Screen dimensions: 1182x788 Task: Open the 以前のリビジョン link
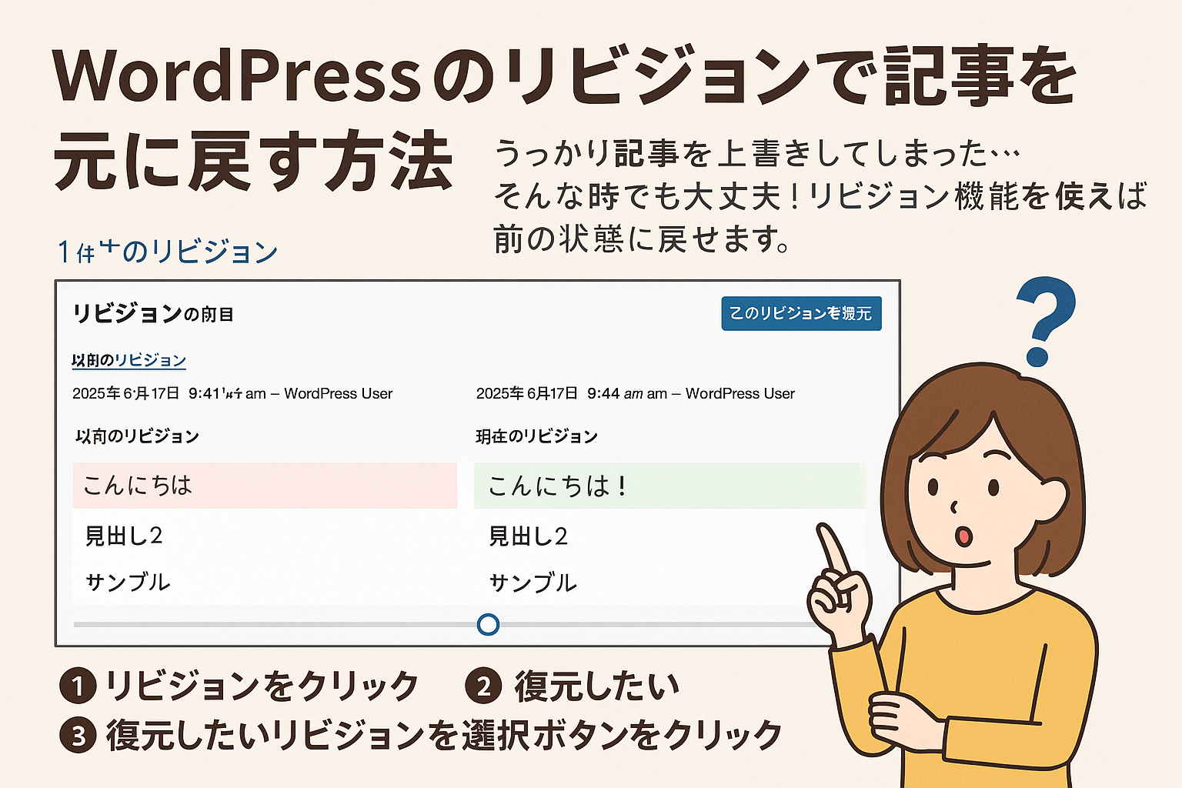[129, 360]
